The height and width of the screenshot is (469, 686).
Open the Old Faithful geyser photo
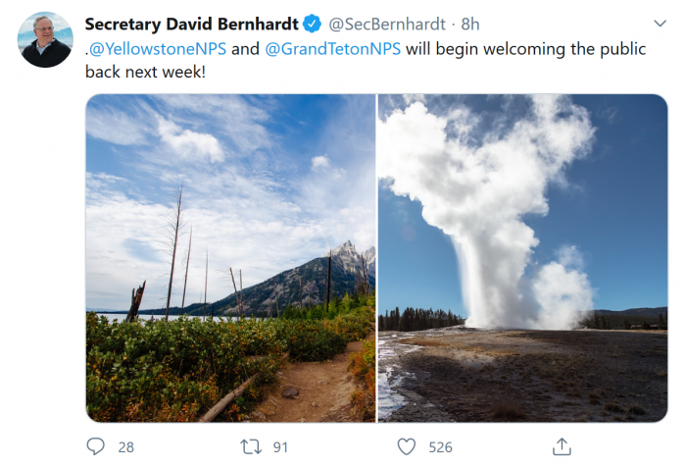pyautogui.click(x=522, y=258)
